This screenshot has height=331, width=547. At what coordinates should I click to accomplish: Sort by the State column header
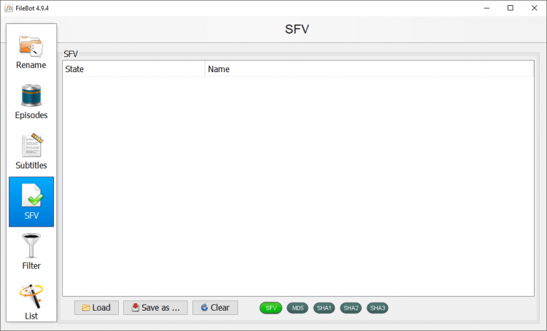(133, 69)
